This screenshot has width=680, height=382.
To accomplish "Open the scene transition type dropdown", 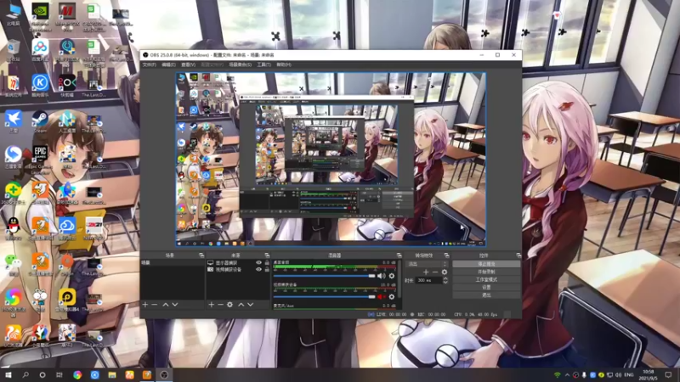I will tap(427, 264).
